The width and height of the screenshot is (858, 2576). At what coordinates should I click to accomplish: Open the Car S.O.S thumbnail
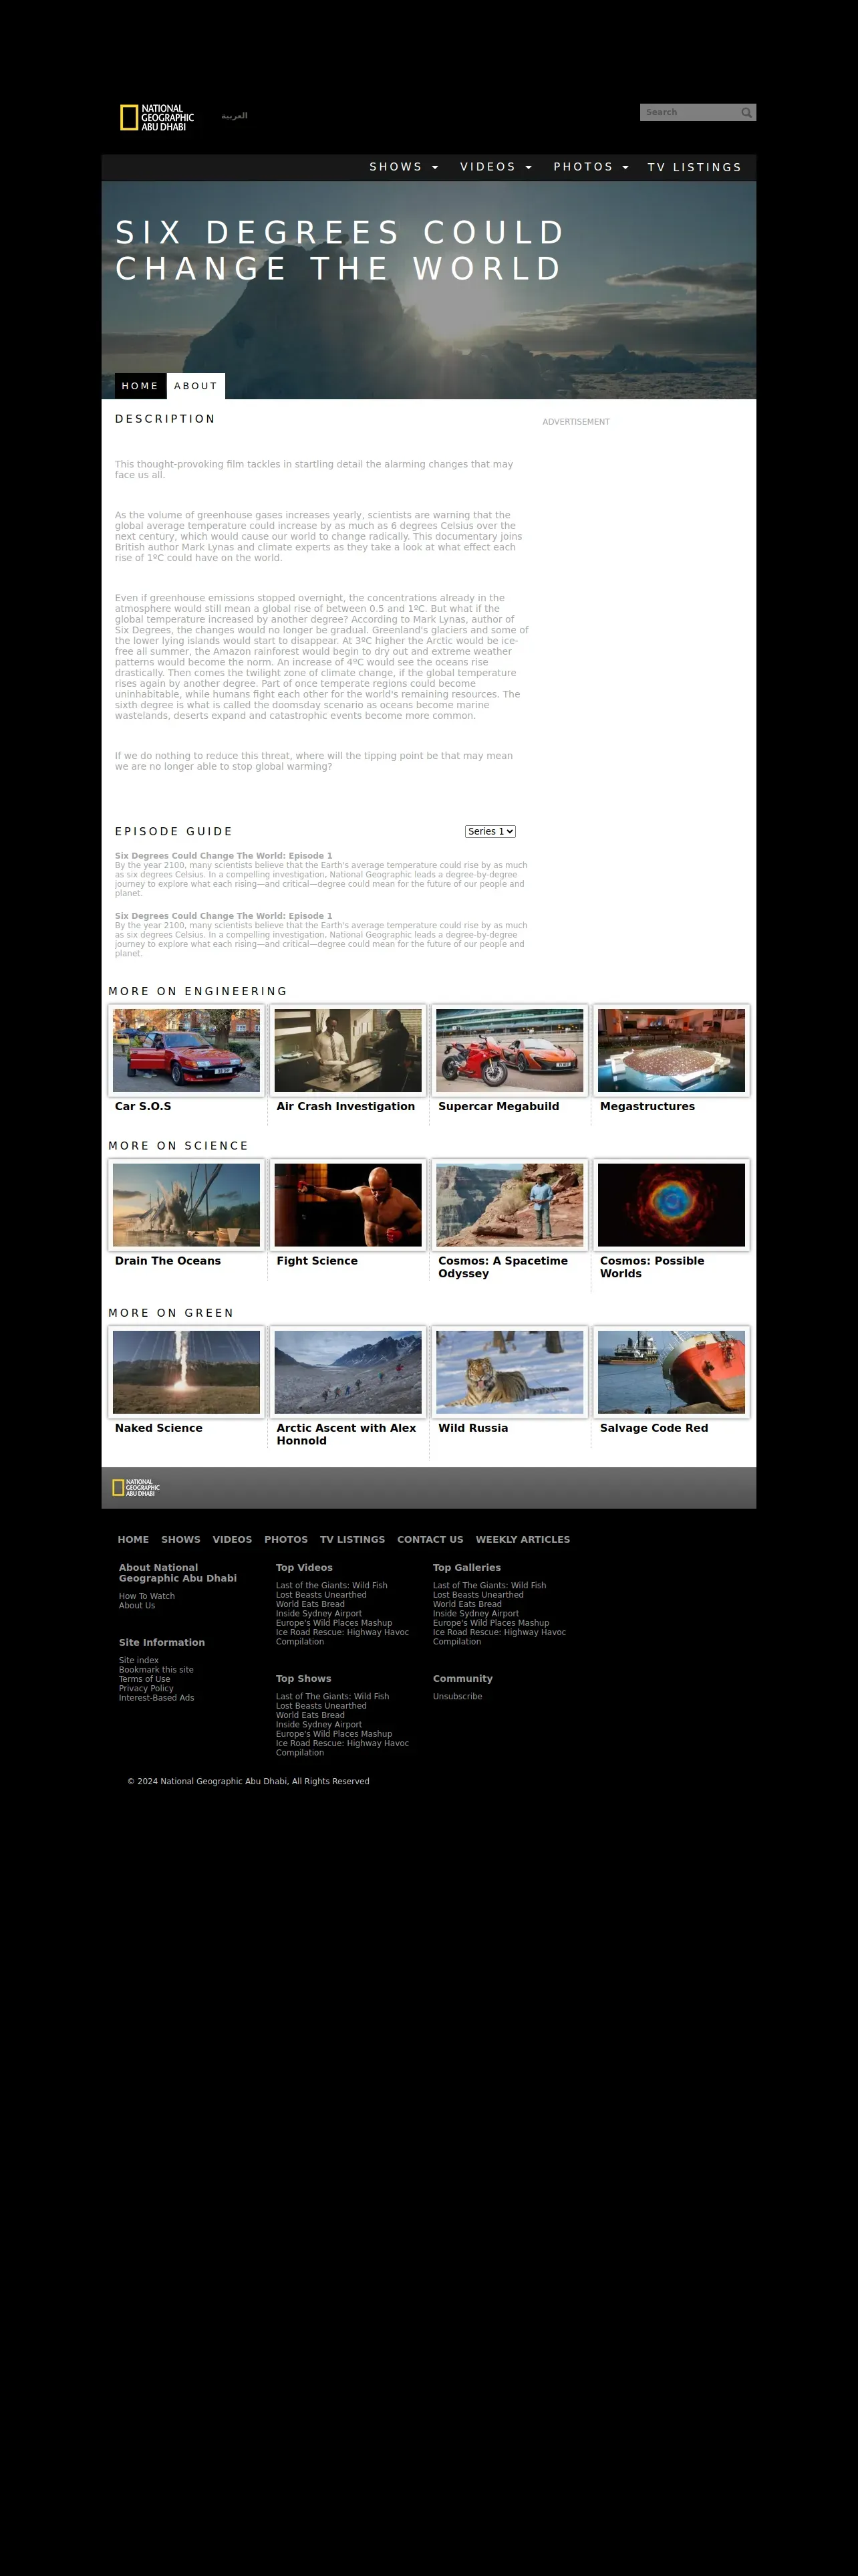186,1050
